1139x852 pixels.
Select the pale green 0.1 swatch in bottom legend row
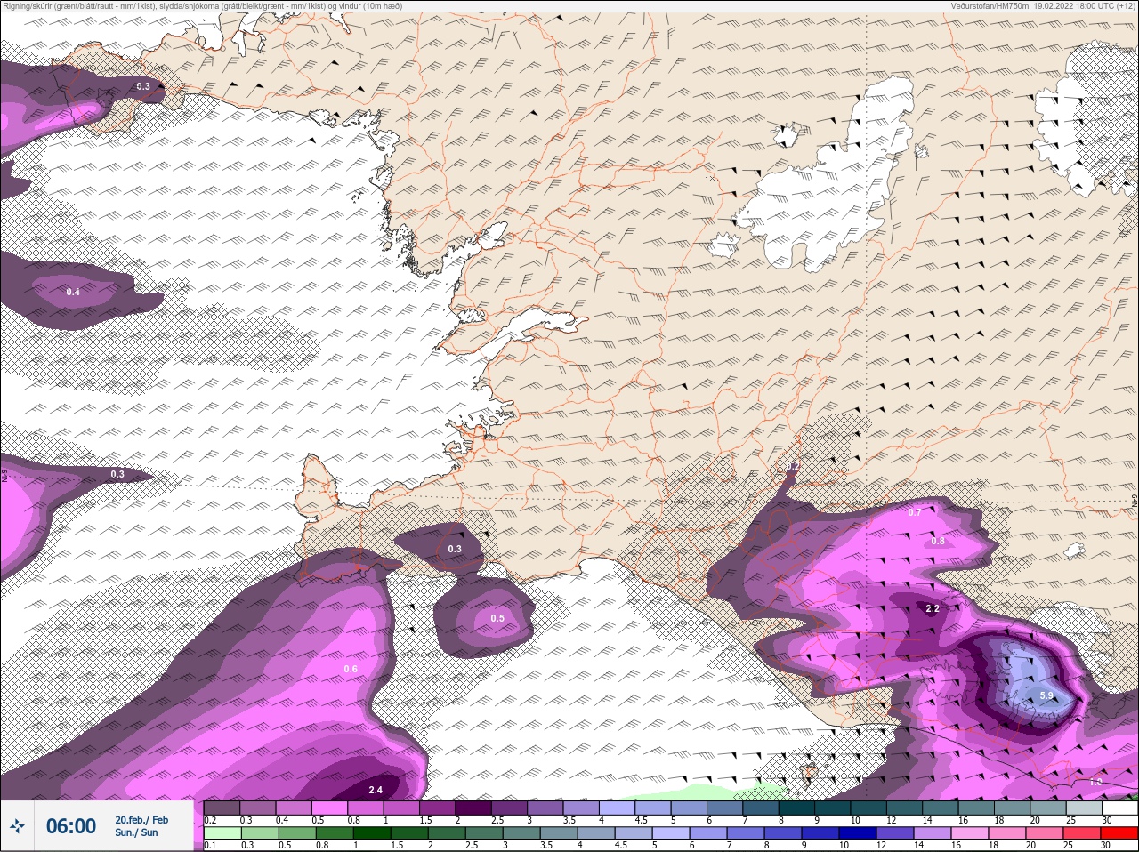pos(222,833)
